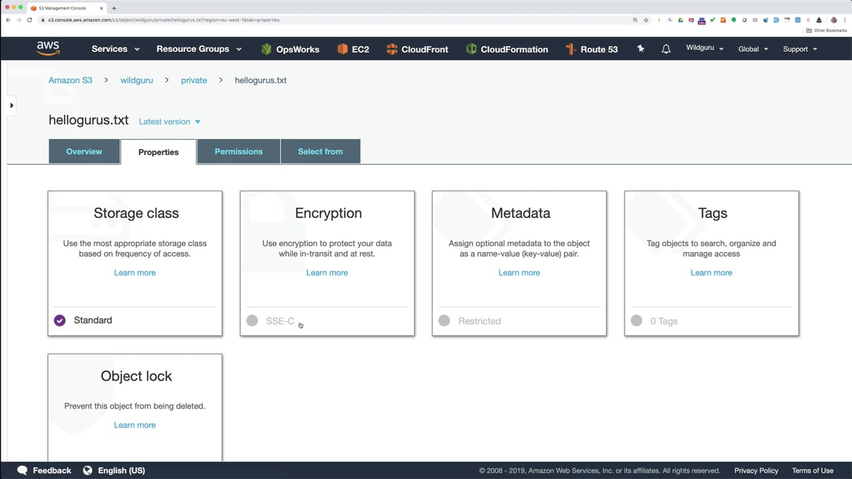Reload the page with the refresh icon

click(29, 20)
